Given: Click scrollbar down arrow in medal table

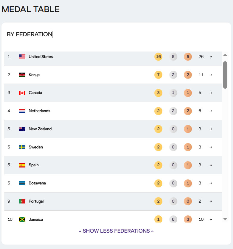Looking at the screenshot, I should coord(225,219).
